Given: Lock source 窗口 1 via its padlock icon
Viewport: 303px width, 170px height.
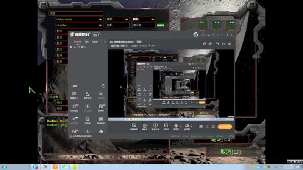Looking at the screenshot, I should [75, 47].
